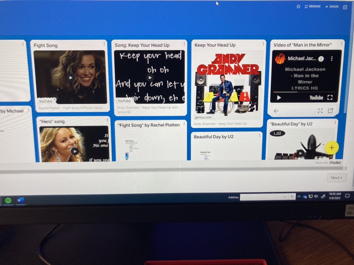Click the YouTube video progress bar
354x265 pixels.
pyautogui.click(x=305, y=92)
